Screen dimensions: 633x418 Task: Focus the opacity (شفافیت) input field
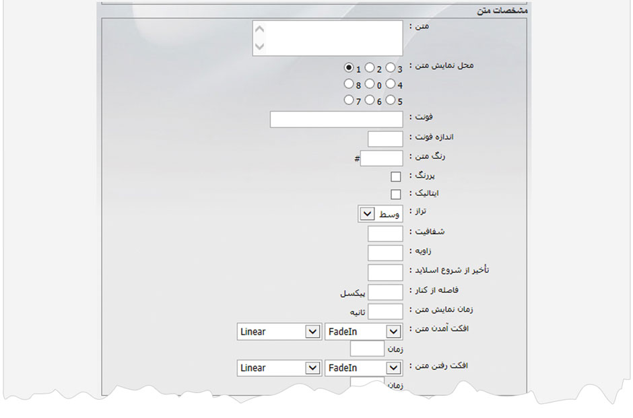(x=385, y=234)
